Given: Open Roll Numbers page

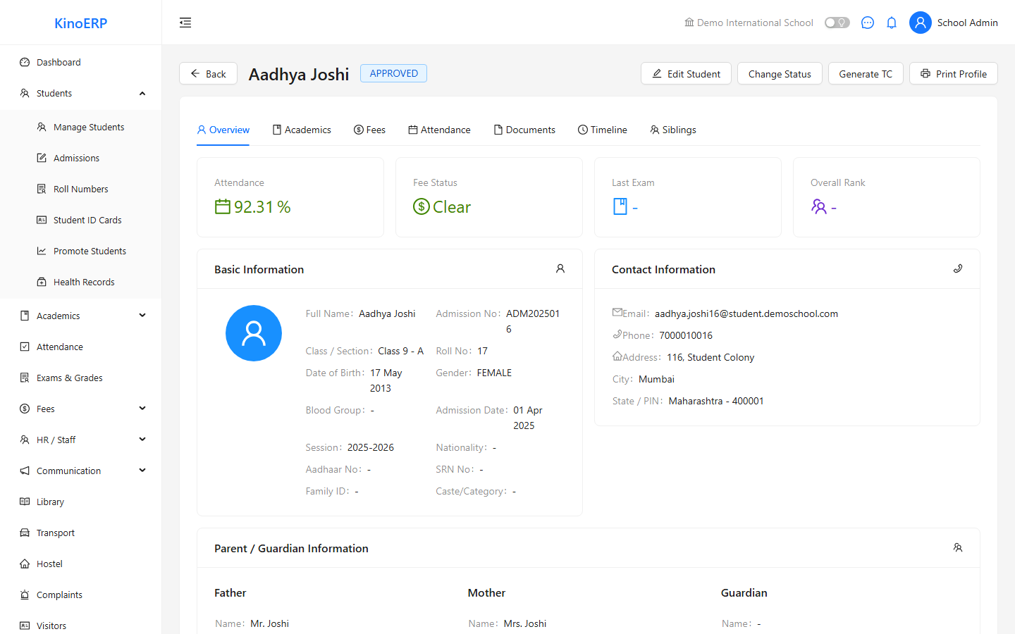Looking at the screenshot, I should pyautogui.click(x=80, y=189).
